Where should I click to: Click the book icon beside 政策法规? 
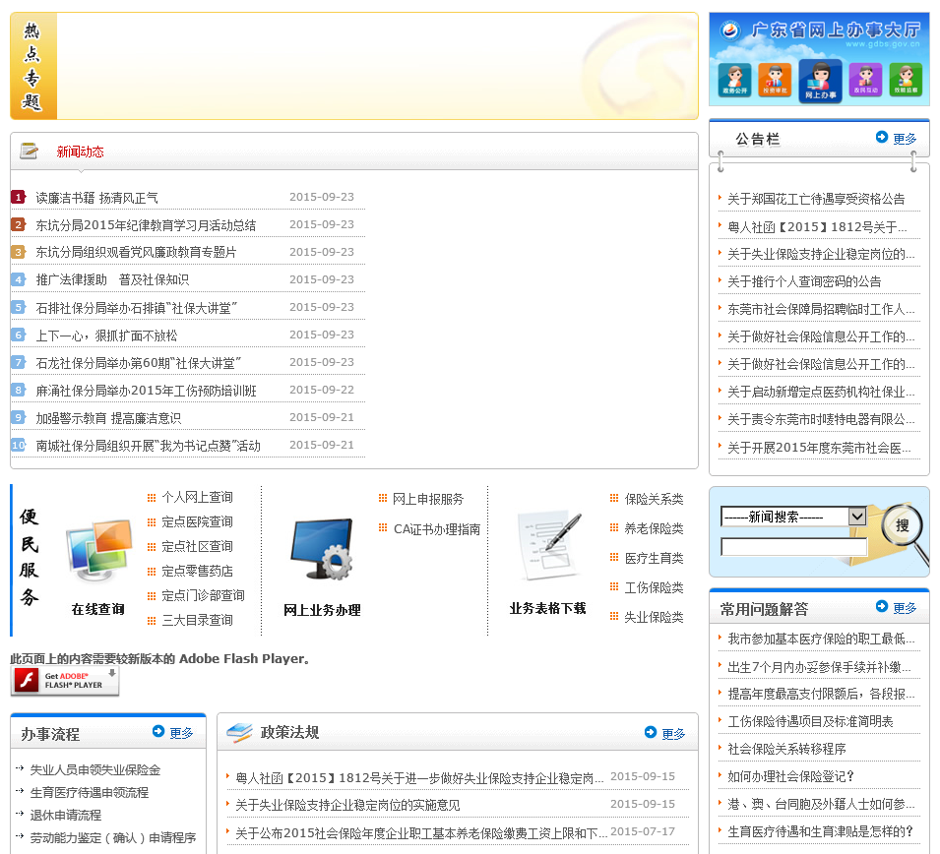point(239,732)
